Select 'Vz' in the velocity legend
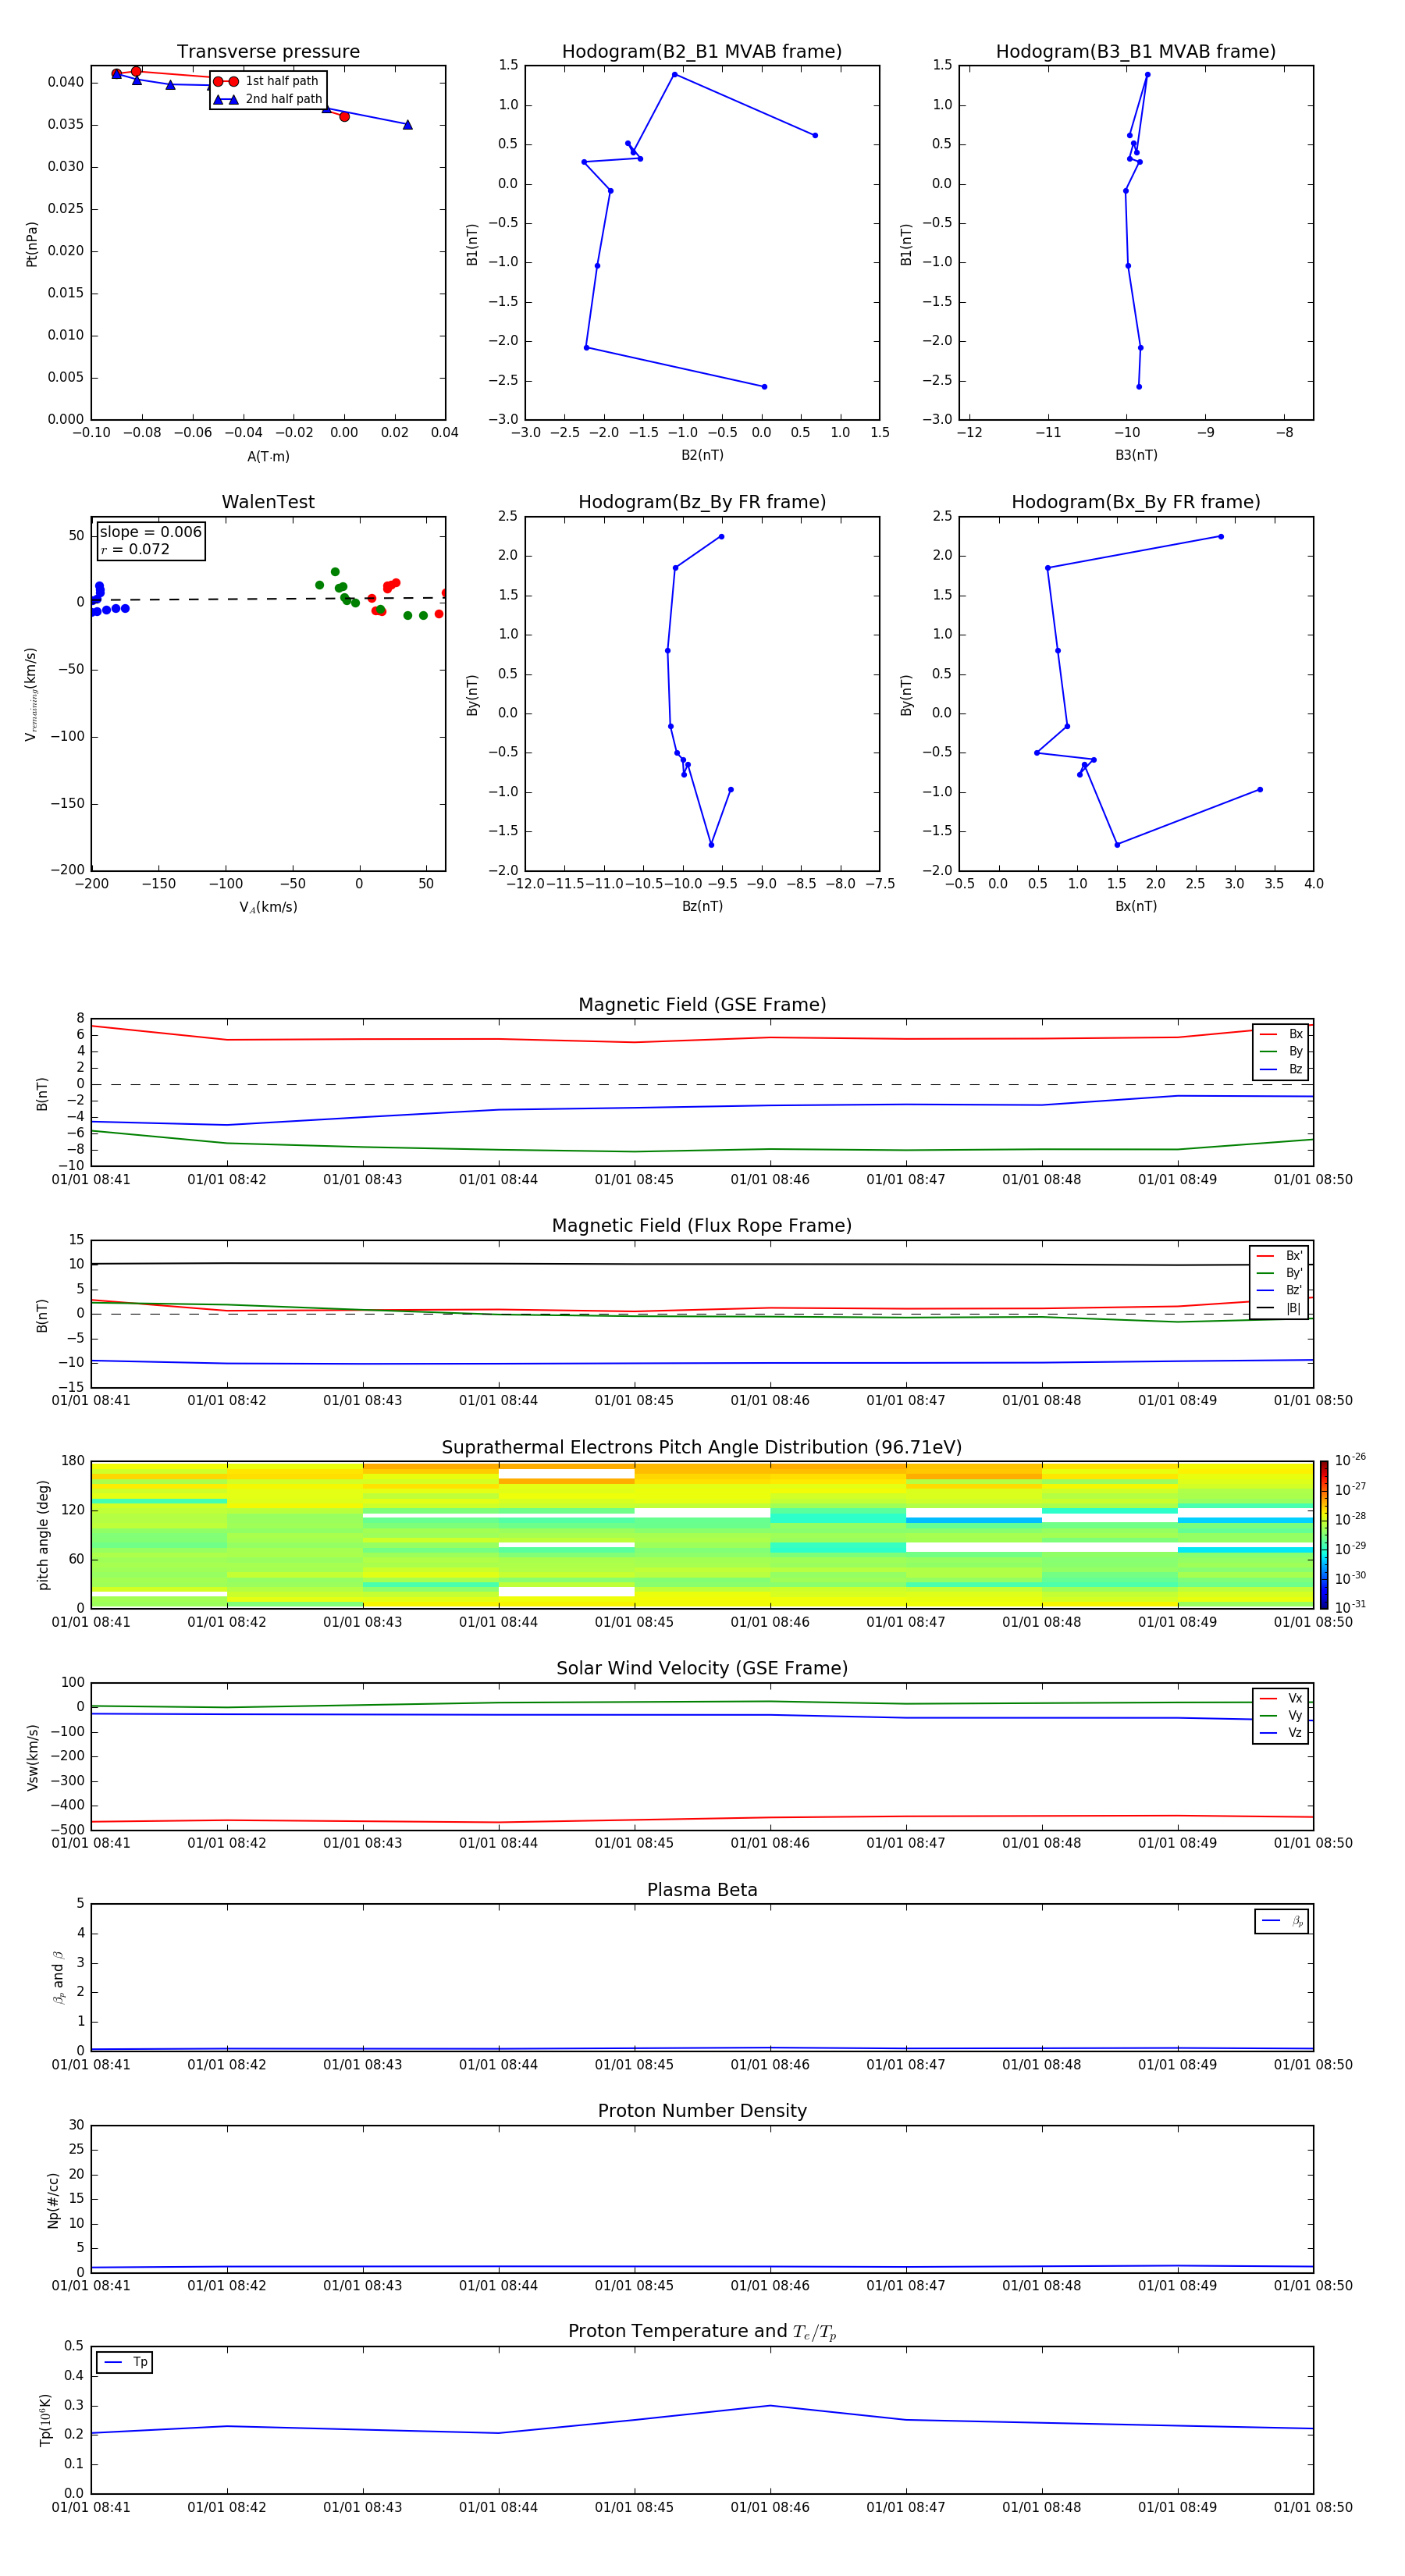The width and height of the screenshot is (1405, 2576). (1281, 1733)
